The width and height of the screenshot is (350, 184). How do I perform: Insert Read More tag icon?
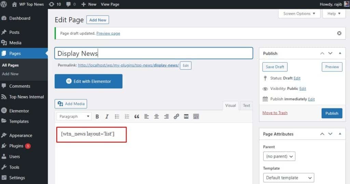point(186,117)
